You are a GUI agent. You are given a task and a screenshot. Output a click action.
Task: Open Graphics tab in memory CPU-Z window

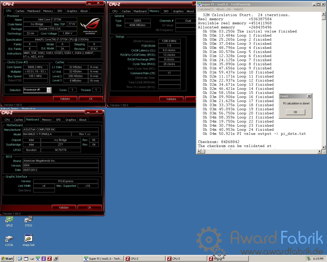tap(178, 11)
